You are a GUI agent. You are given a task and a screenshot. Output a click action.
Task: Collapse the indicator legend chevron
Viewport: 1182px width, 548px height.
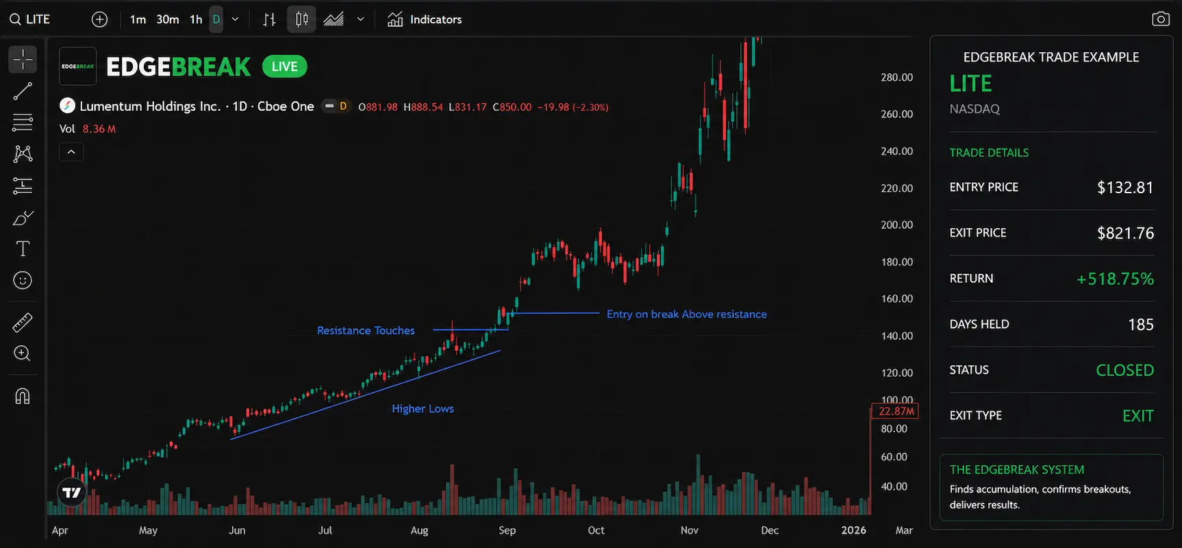[x=71, y=152]
